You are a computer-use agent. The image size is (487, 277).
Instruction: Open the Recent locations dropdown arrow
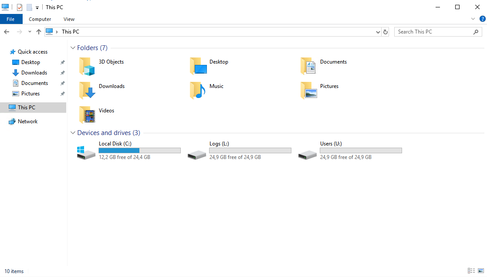point(30,32)
